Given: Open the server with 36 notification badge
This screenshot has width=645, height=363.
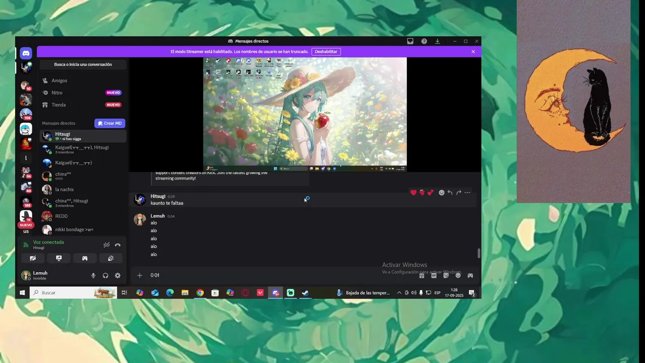Looking at the screenshot, I should pos(26,172).
